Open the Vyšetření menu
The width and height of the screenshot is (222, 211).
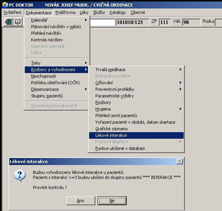point(12,13)
